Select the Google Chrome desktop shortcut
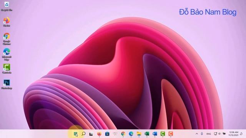The image size is (246, 138). (x=7, y=39)
